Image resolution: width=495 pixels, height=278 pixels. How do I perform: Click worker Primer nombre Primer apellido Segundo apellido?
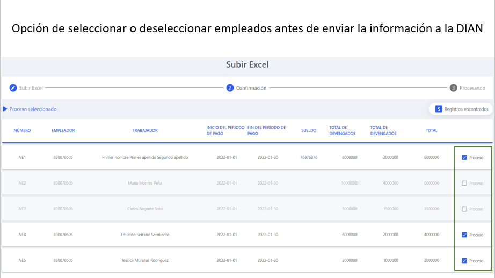(x=145, y=157)
